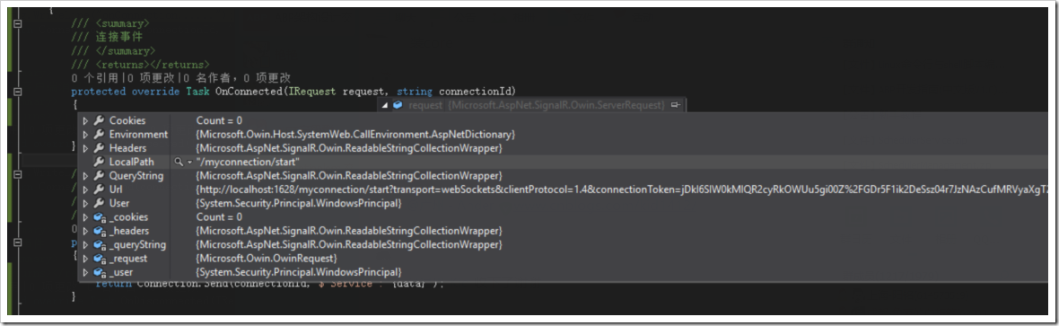Click the field icon beside _queryString

pos(99,244)
